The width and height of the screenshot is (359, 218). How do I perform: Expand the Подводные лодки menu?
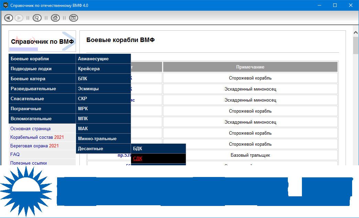coord(42,69)
